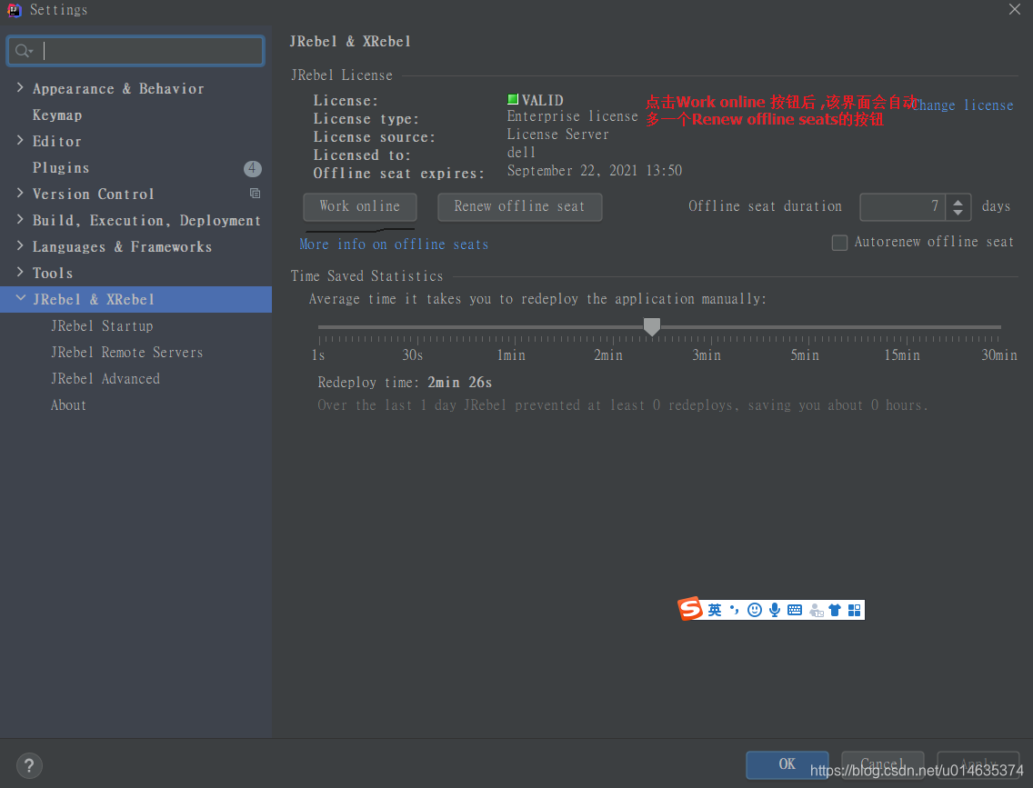Open the emoji smiley panel on the IME bar
The image size is (1033, 788).
coord(755,610)
